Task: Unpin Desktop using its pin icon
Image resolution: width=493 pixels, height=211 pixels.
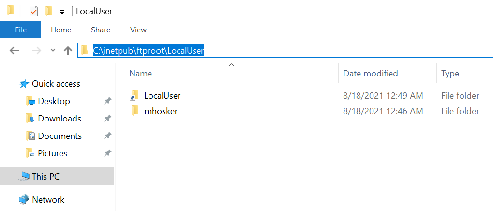Action: pos(108,101)
